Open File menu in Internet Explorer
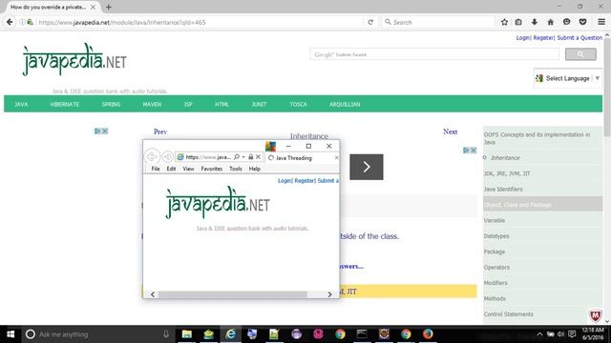Screen dimensions: 611x343 point(156,169)
